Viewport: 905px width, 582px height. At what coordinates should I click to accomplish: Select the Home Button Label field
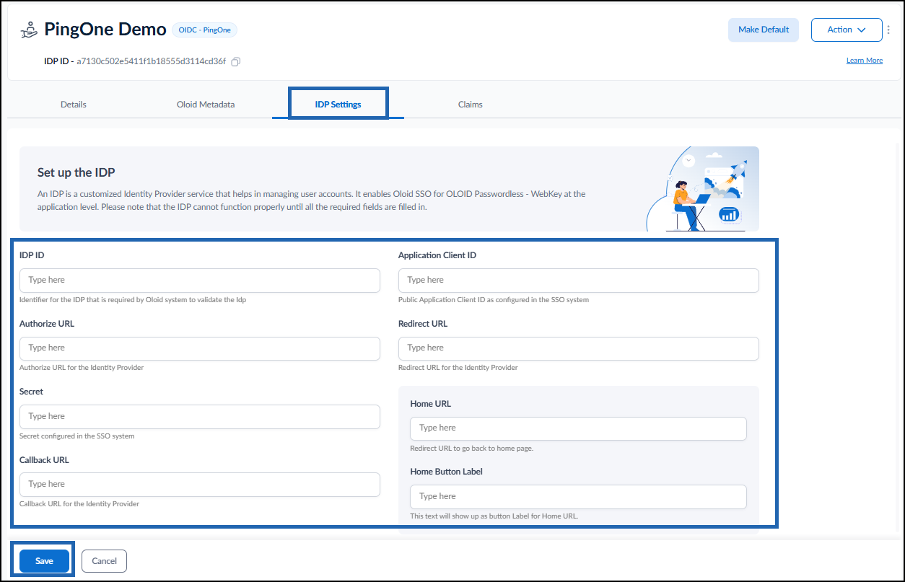578,497
